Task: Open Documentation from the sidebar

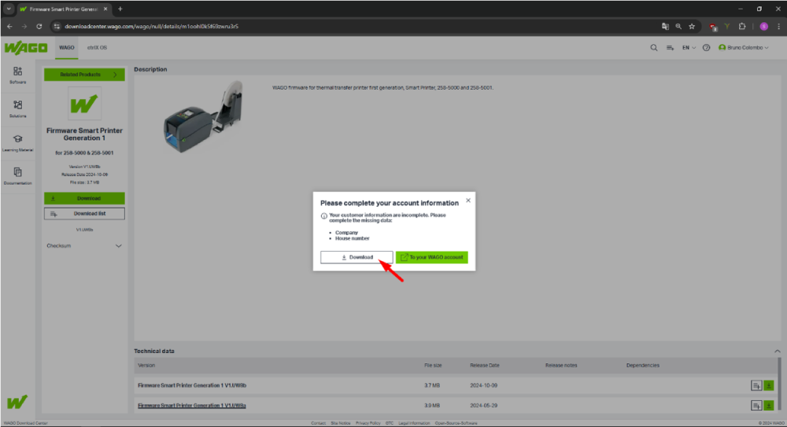Action: point(17,175)
